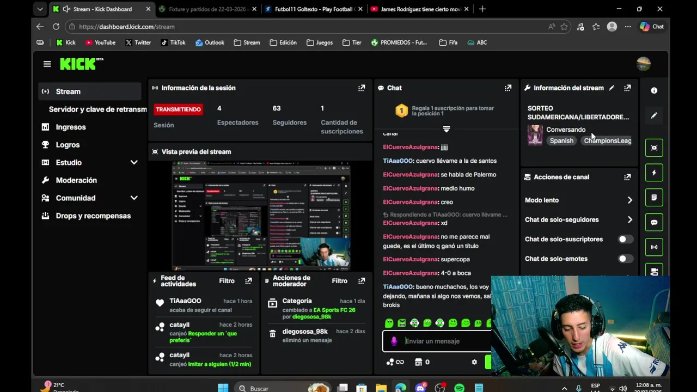Screen dimensions: 697x392
Task: Click the document icon in the right sidebar
Action: click(x=654, y=197)
